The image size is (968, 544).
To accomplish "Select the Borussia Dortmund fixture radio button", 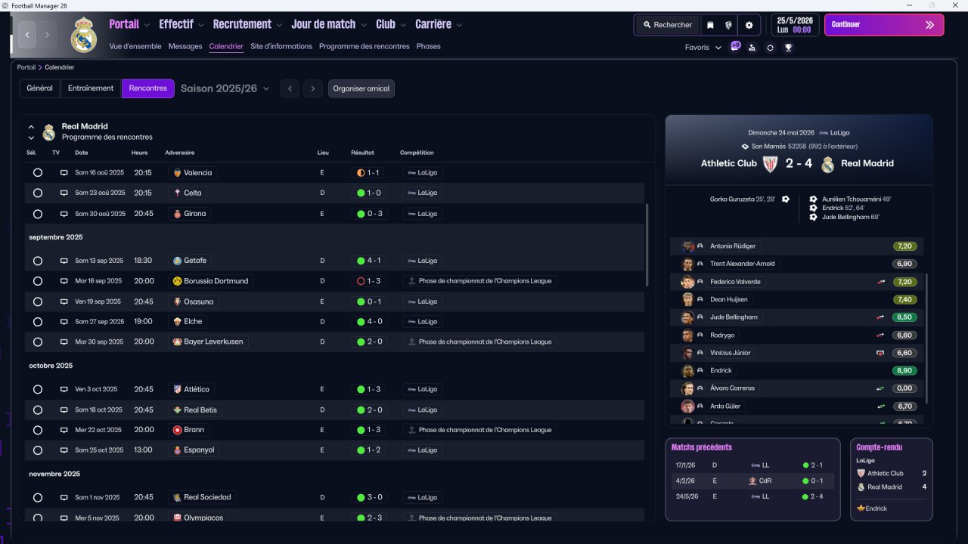I will (x=38, y=281).
